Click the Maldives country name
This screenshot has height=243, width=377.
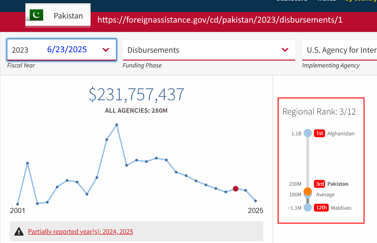pos(341,208)
